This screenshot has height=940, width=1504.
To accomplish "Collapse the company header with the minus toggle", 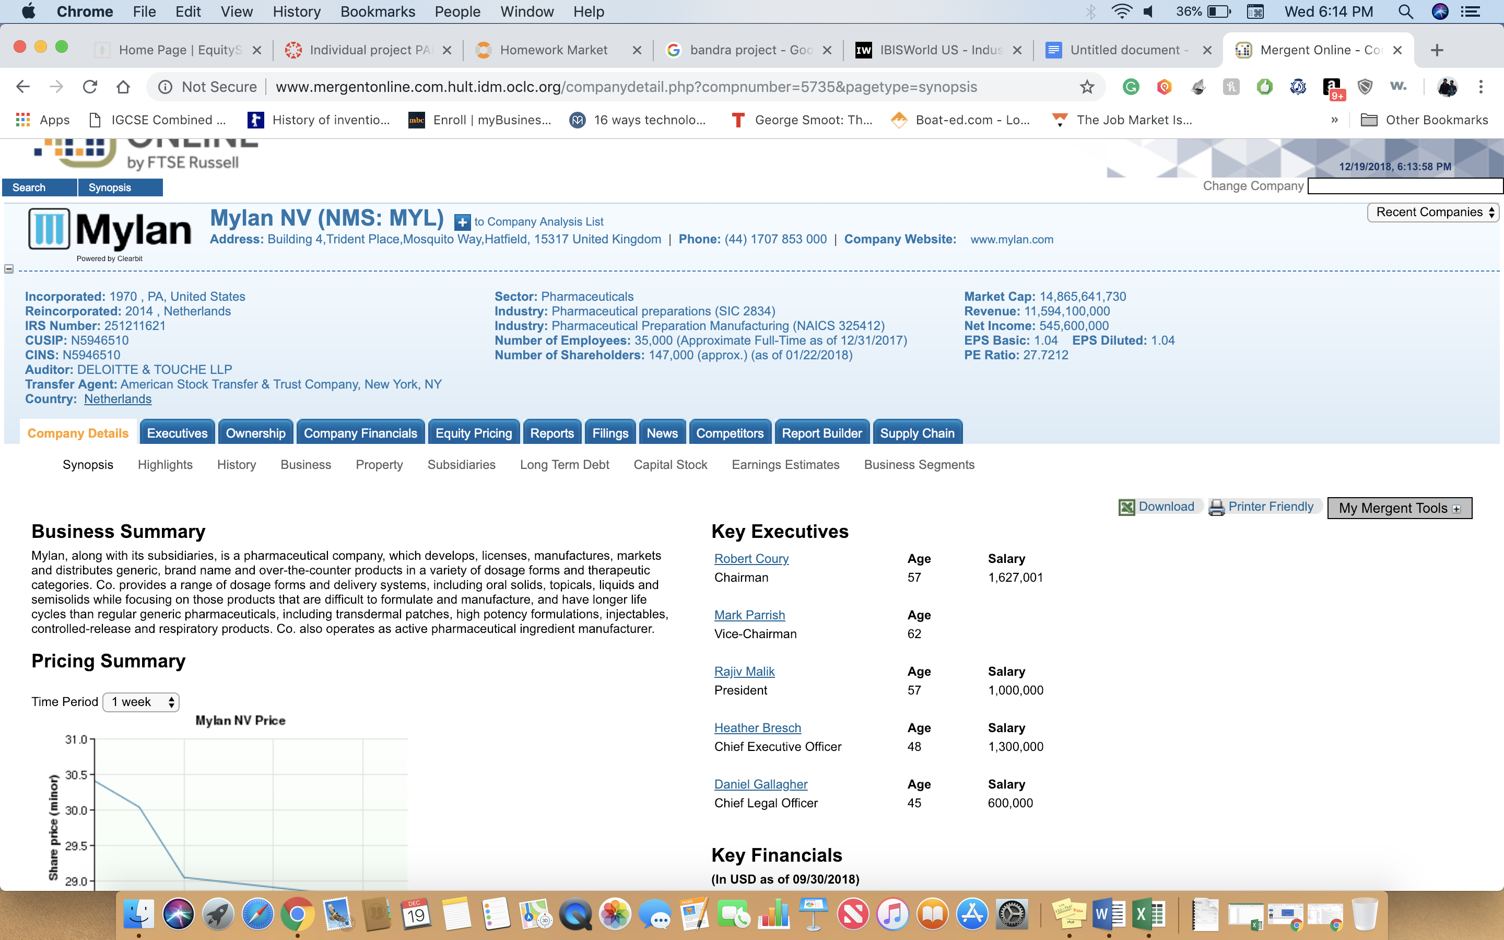I will point(9,269).
